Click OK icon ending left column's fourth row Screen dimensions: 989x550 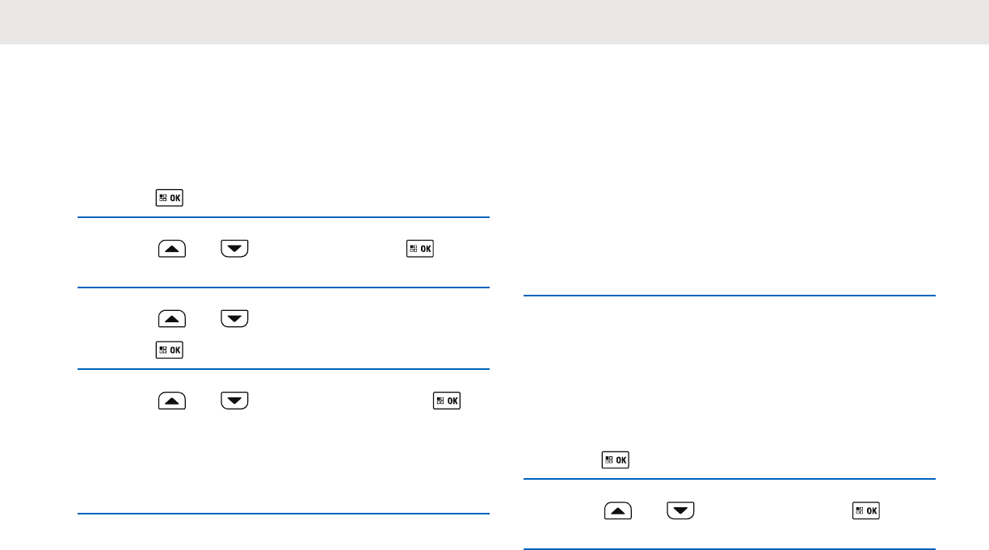tap(448, 401)
